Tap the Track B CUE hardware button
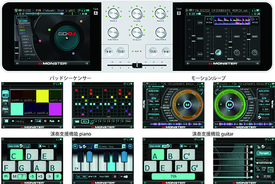The width and height of the screenshot is (275, 184). (x=153, y=52)
